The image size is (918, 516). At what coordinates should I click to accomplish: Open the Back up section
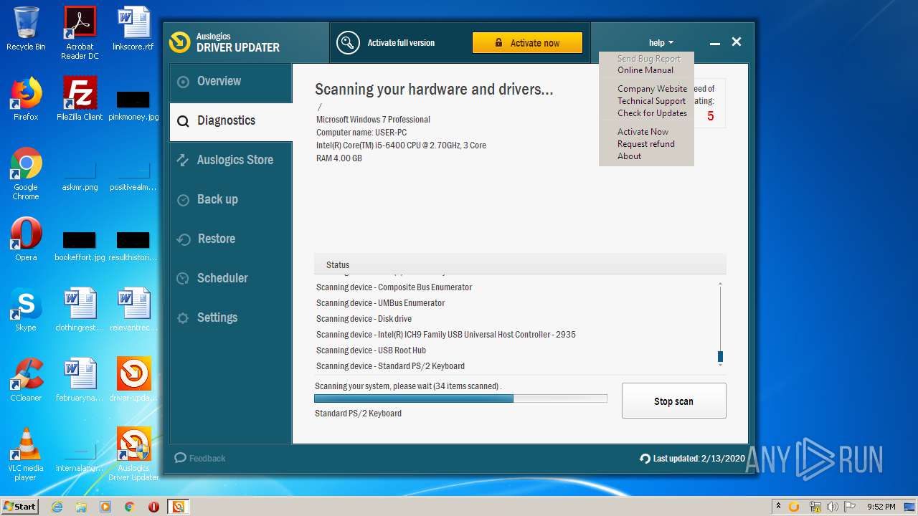point(231,200)
